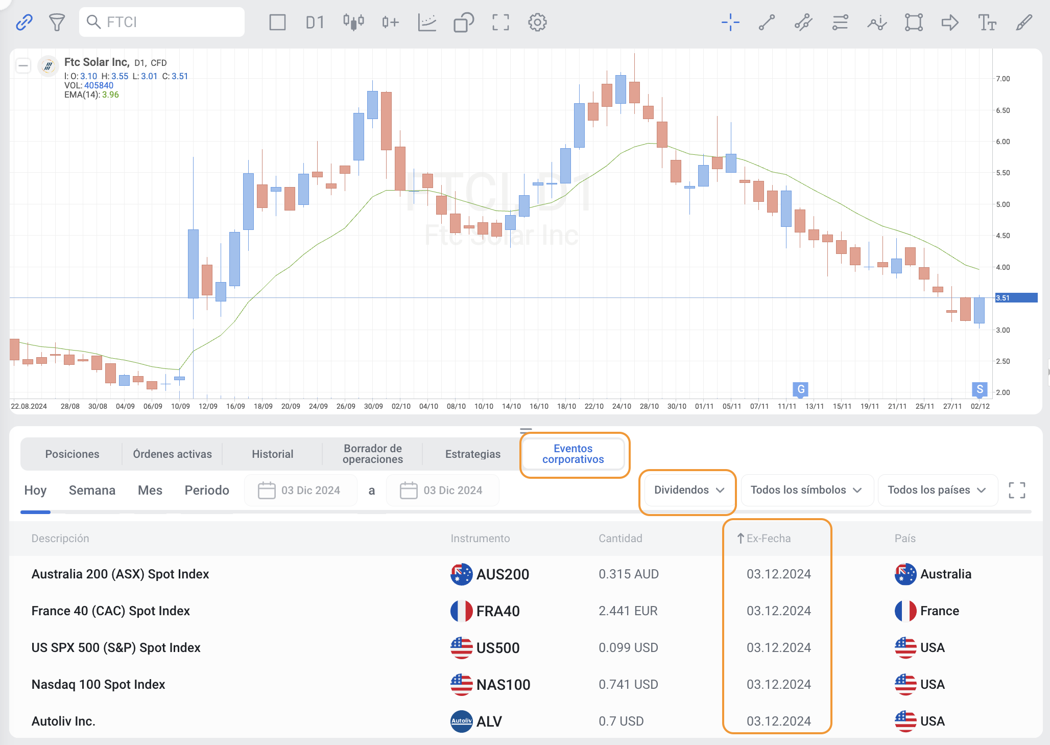Select the Semana period filter
1050x745 pixels.
point(92,490)
